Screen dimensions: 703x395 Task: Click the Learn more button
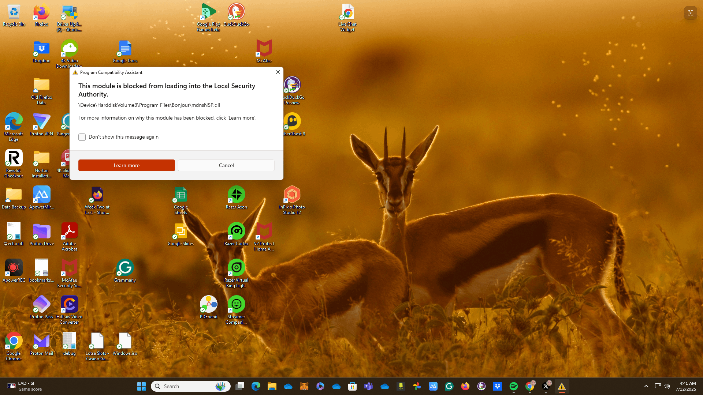click(x=127, y=165)
